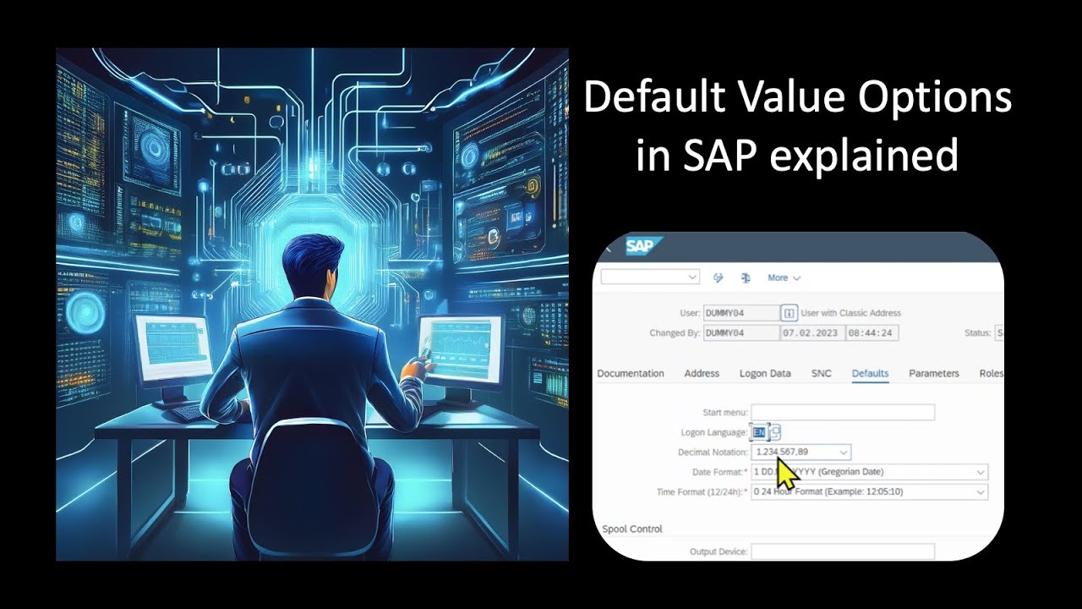The height and width of the screenshot is (609, 1082).
Task: Click the back arrow beside SAP logo
Action: click(606, 248)
